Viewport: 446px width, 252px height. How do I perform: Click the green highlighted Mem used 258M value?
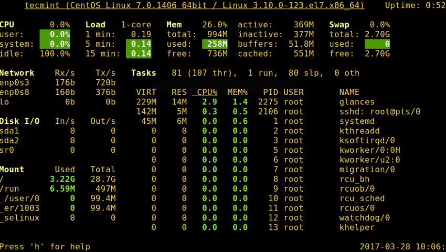pos(215,44)
